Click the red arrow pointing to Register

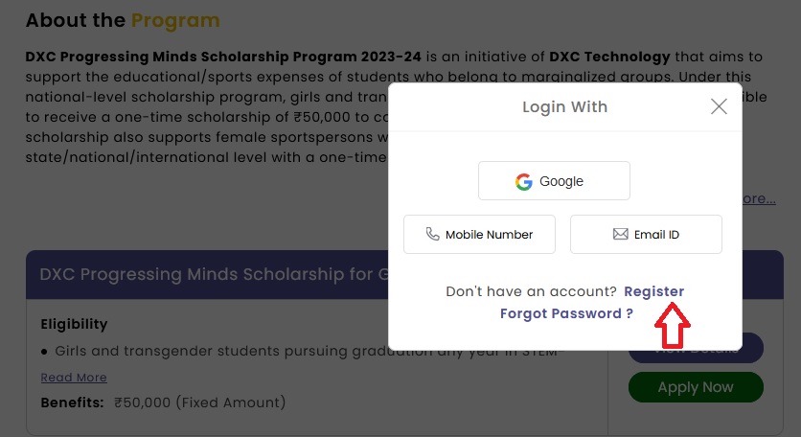pyautogui.click(x=673, y=325)
